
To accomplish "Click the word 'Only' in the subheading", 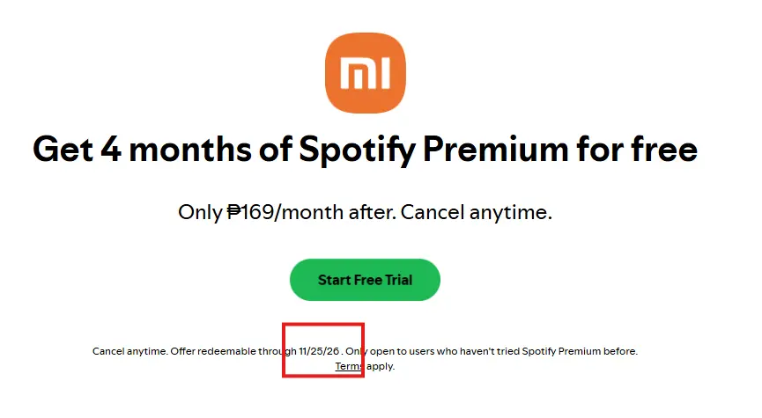I will 200,212.
